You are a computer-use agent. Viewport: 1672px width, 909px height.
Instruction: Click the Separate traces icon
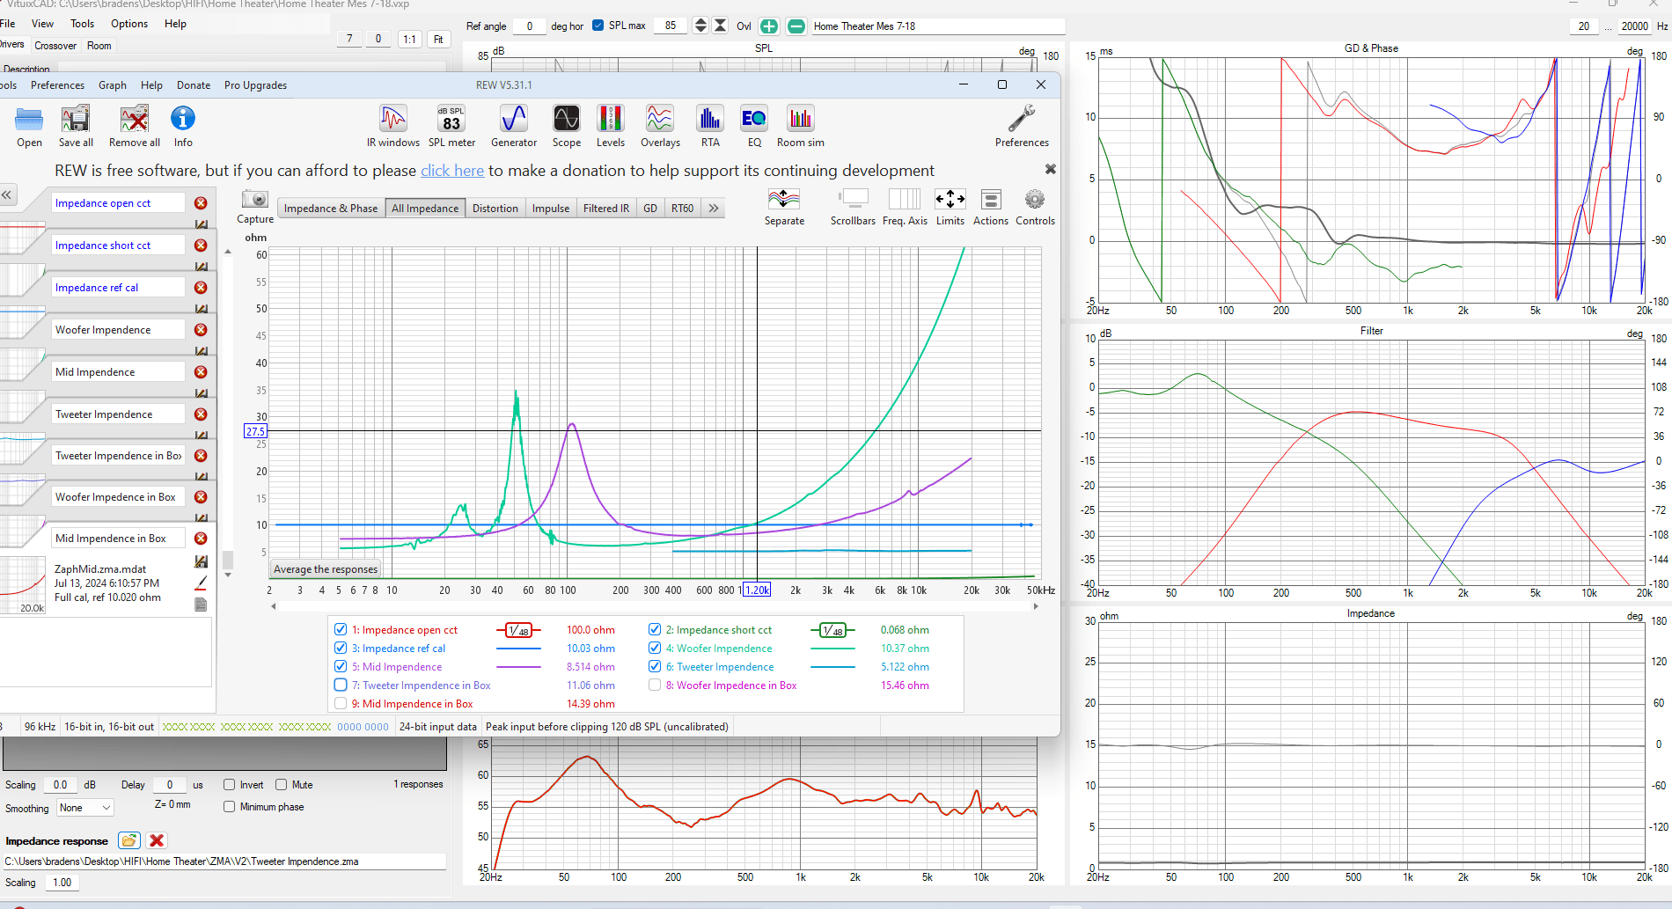click(784, 208)
